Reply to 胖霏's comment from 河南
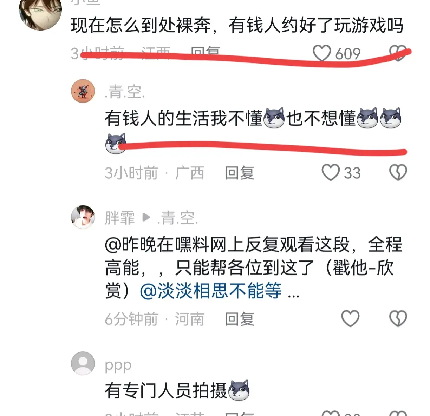 pyautogui.click(x=239, y=319)
